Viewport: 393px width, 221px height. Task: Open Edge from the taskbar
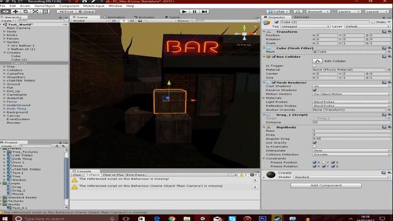click(157, 219)
